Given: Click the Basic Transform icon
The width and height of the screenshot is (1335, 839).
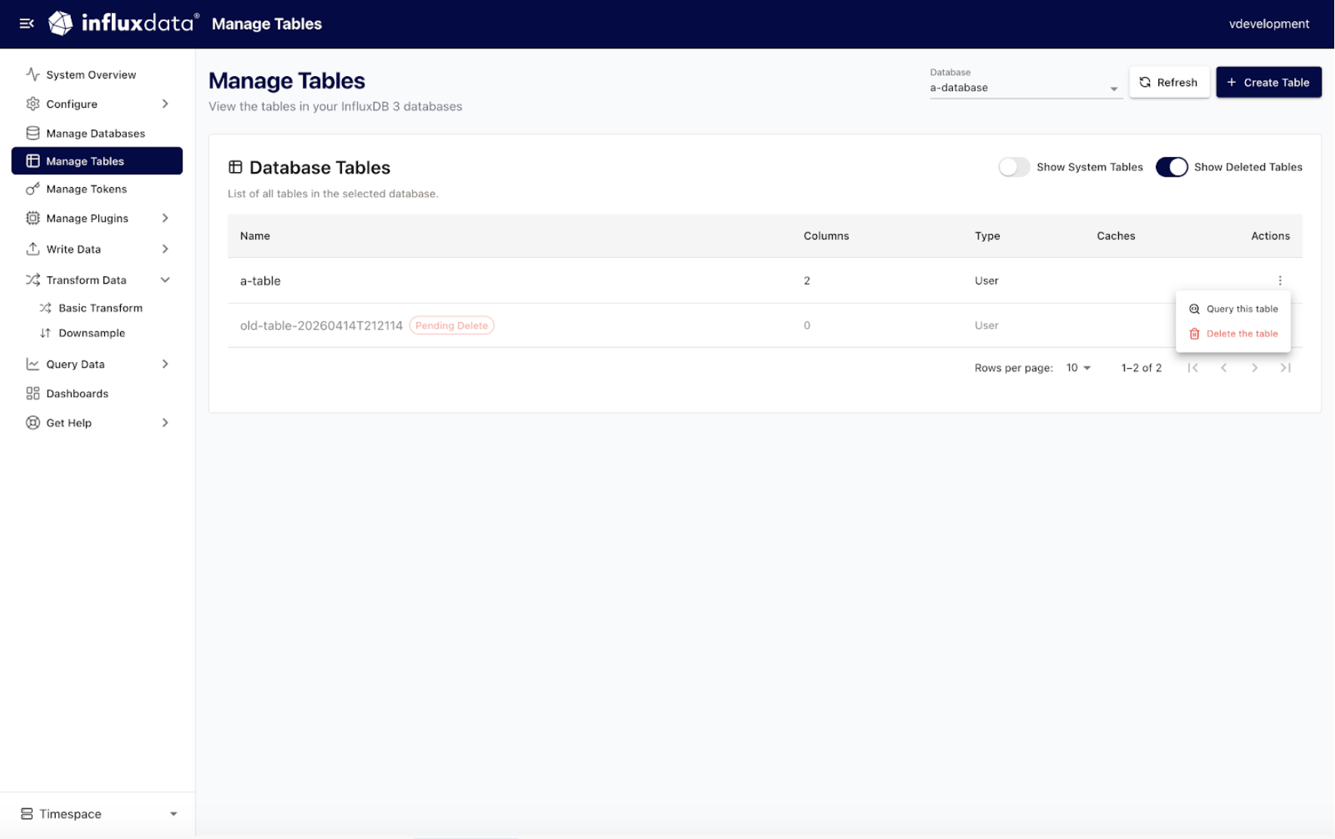Looking at the screenshot, I should [x=44, y=307].
